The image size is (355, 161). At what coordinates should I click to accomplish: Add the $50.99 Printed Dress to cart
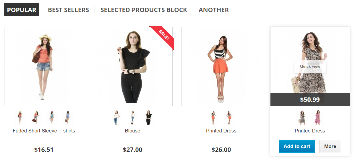[296, 146]
